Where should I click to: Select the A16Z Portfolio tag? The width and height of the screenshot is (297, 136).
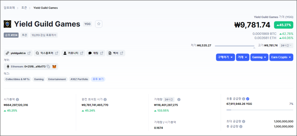click(x=79, y=79)
